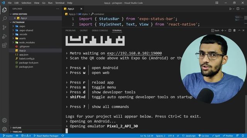
Task: Open the Selection menu
Action: 26,3
